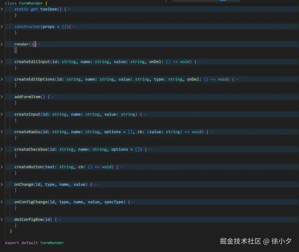Screen dimensions: 299x252
Task: Expand the createEditOptions method fold
Action: click(x=2, y=79)
